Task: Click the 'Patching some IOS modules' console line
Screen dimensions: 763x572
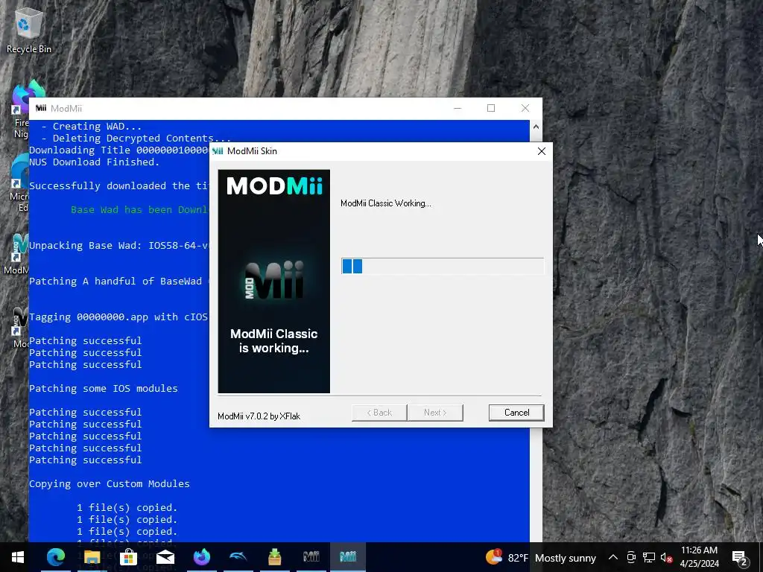Action: tap(104, 389)
